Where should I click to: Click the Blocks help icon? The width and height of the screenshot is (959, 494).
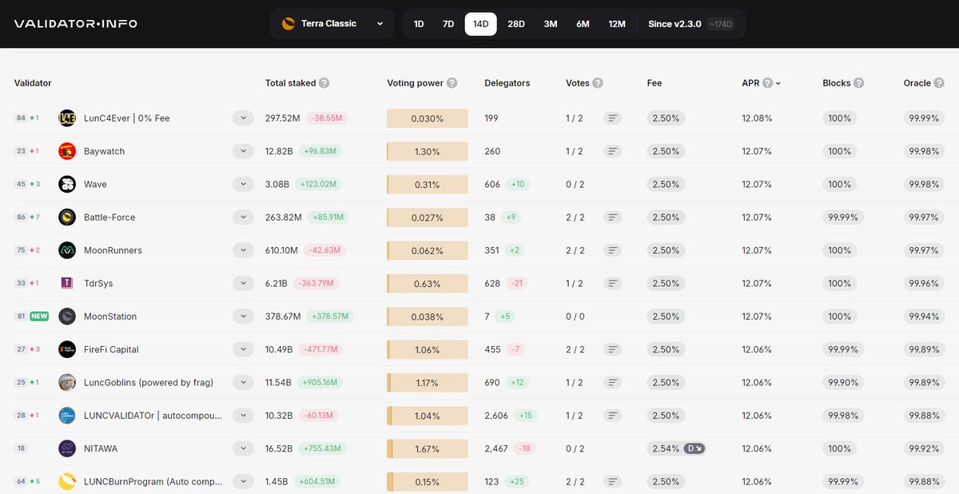tap(858, 83)
